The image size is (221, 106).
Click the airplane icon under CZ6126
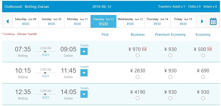[45, 73]
